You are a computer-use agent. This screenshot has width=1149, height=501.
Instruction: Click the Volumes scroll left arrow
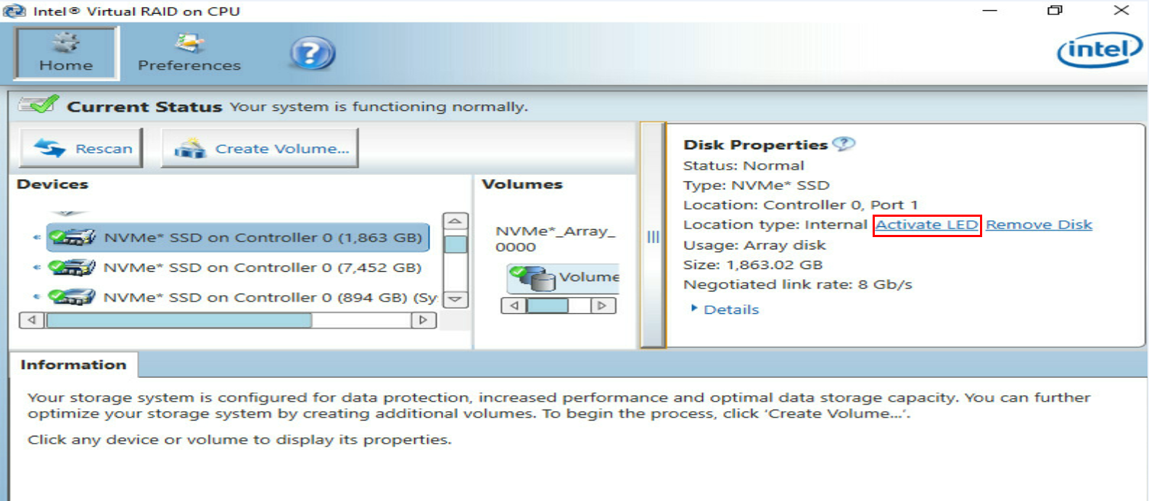514,305
